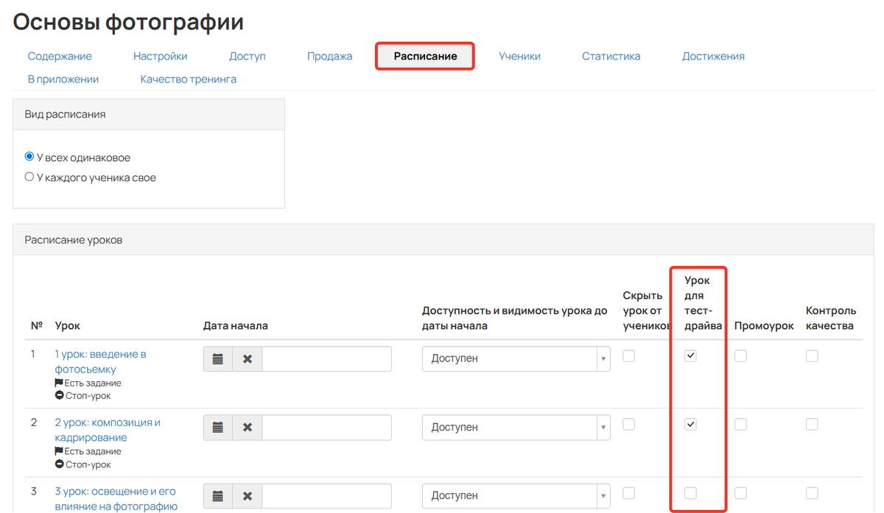Switch to the 'Ученики' tab

[519, 55]
